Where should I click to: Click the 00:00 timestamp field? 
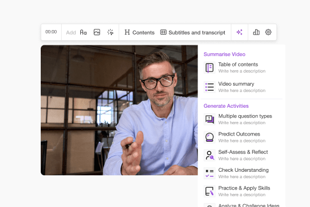51,32
